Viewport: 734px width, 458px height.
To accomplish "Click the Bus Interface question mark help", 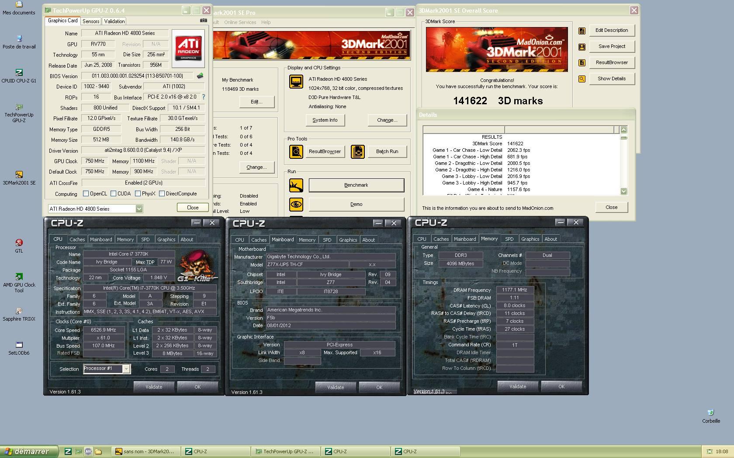I will pyautogui.click(x=203, y=97).
